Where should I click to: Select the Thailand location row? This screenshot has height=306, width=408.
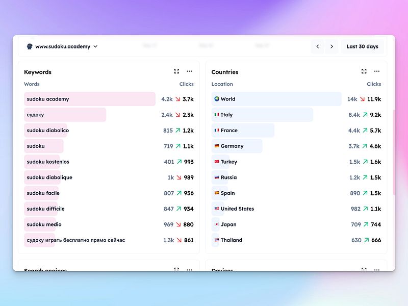point(296,240)
